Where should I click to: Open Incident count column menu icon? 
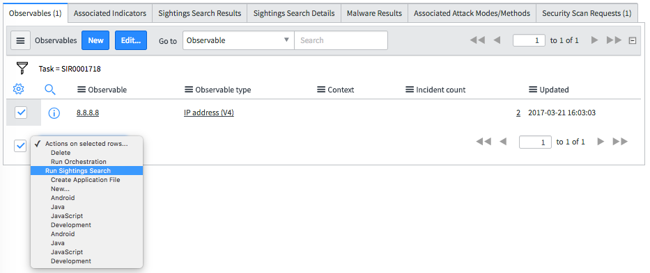410,90
